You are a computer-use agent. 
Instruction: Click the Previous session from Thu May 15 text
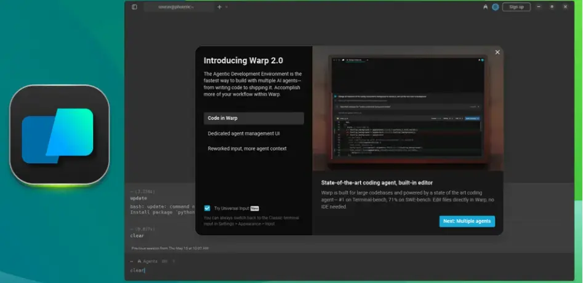[170, 248]
